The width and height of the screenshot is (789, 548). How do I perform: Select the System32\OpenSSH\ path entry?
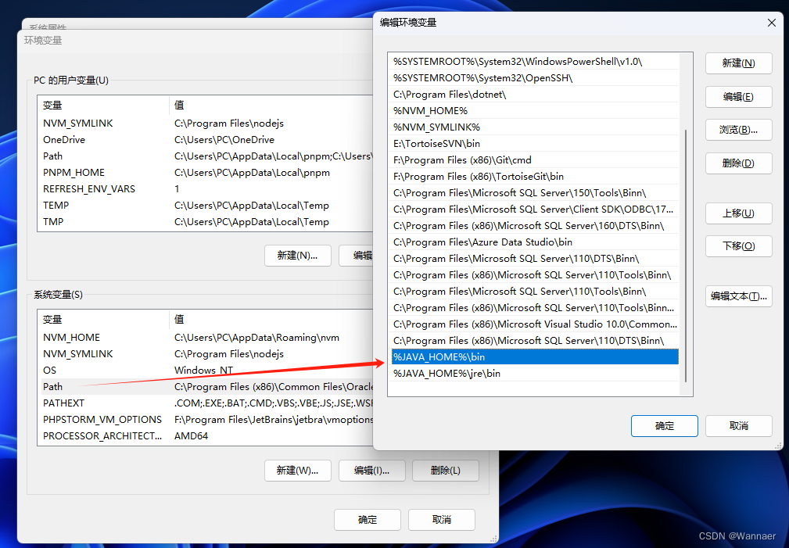click(x=535, y=78)
